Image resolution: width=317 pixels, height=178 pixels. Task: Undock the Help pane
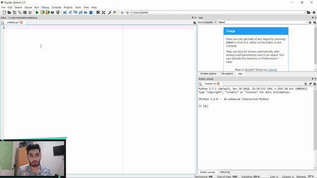313,18
